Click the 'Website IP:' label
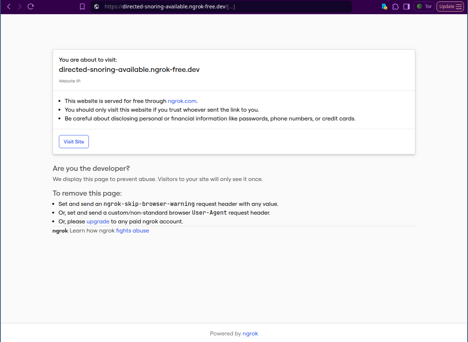Screen dimensions: 468x342 point(70,81)
